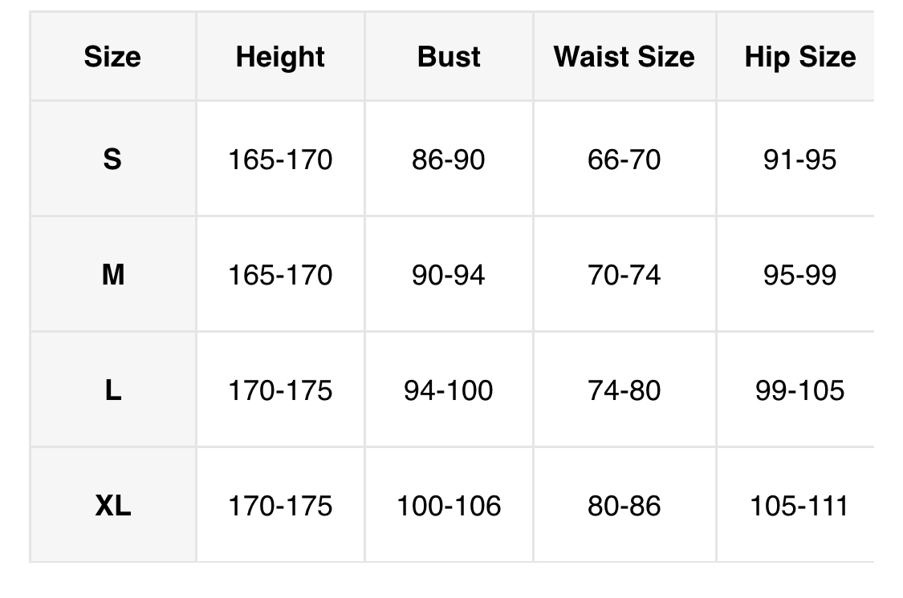Viewport: 903px width, 598px height.
Task: Click the 74-80 waist size cell
Action: point(624,390)
